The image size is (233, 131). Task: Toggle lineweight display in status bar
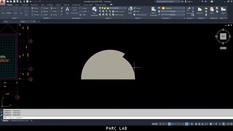(x=192, y=124)
